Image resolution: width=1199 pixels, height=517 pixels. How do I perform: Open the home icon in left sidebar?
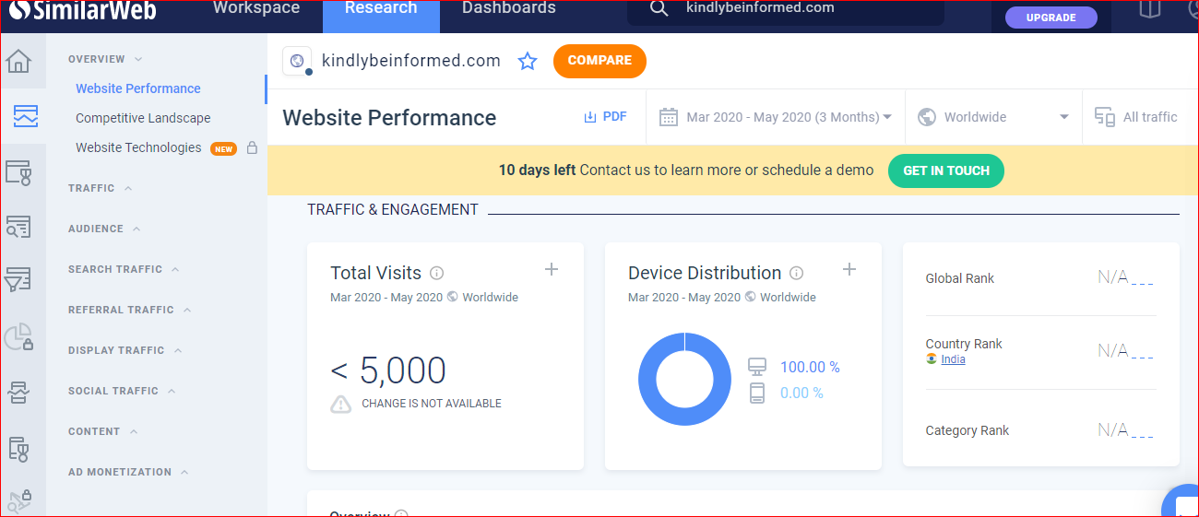(18, 62)
